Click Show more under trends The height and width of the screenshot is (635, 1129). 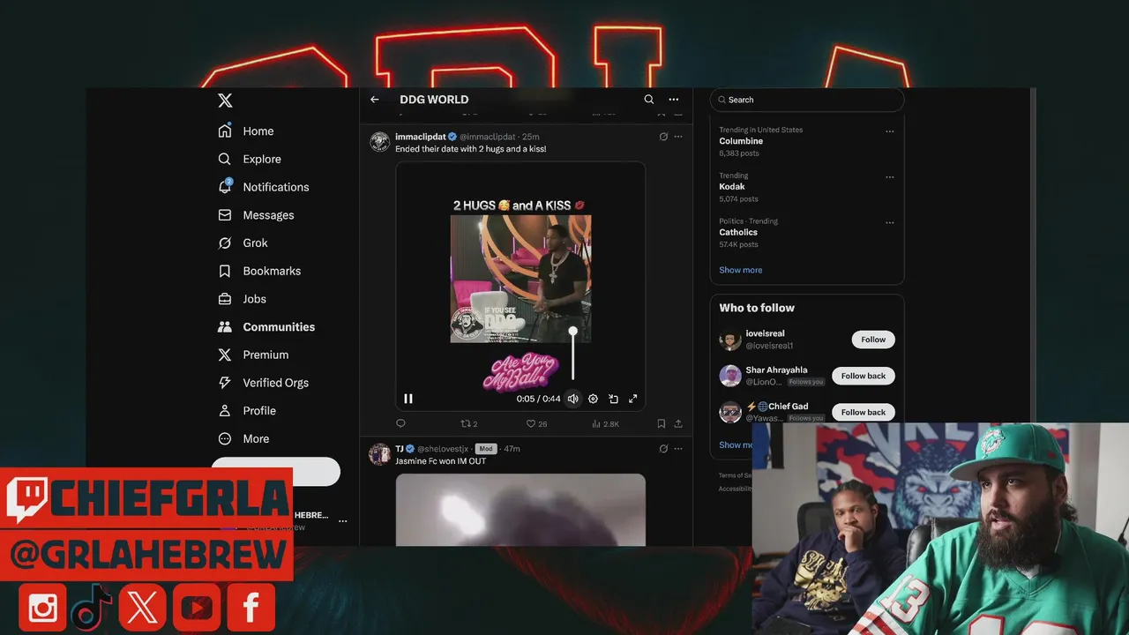(x=741, y=270)
